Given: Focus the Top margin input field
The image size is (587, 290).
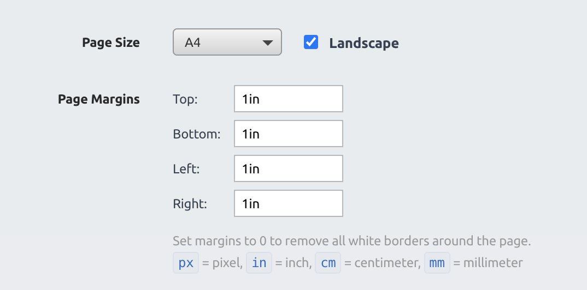Looking at the screenshot, I should click(288, 99).
